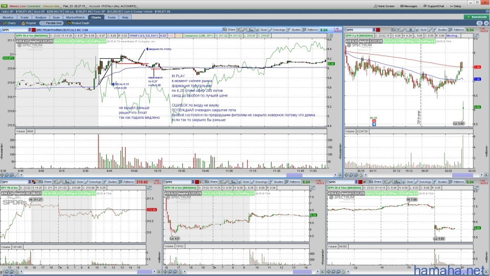Screen dimensions: 490x276
Task: Click the VWAP study label in main chart header
Action: [144, 36]
